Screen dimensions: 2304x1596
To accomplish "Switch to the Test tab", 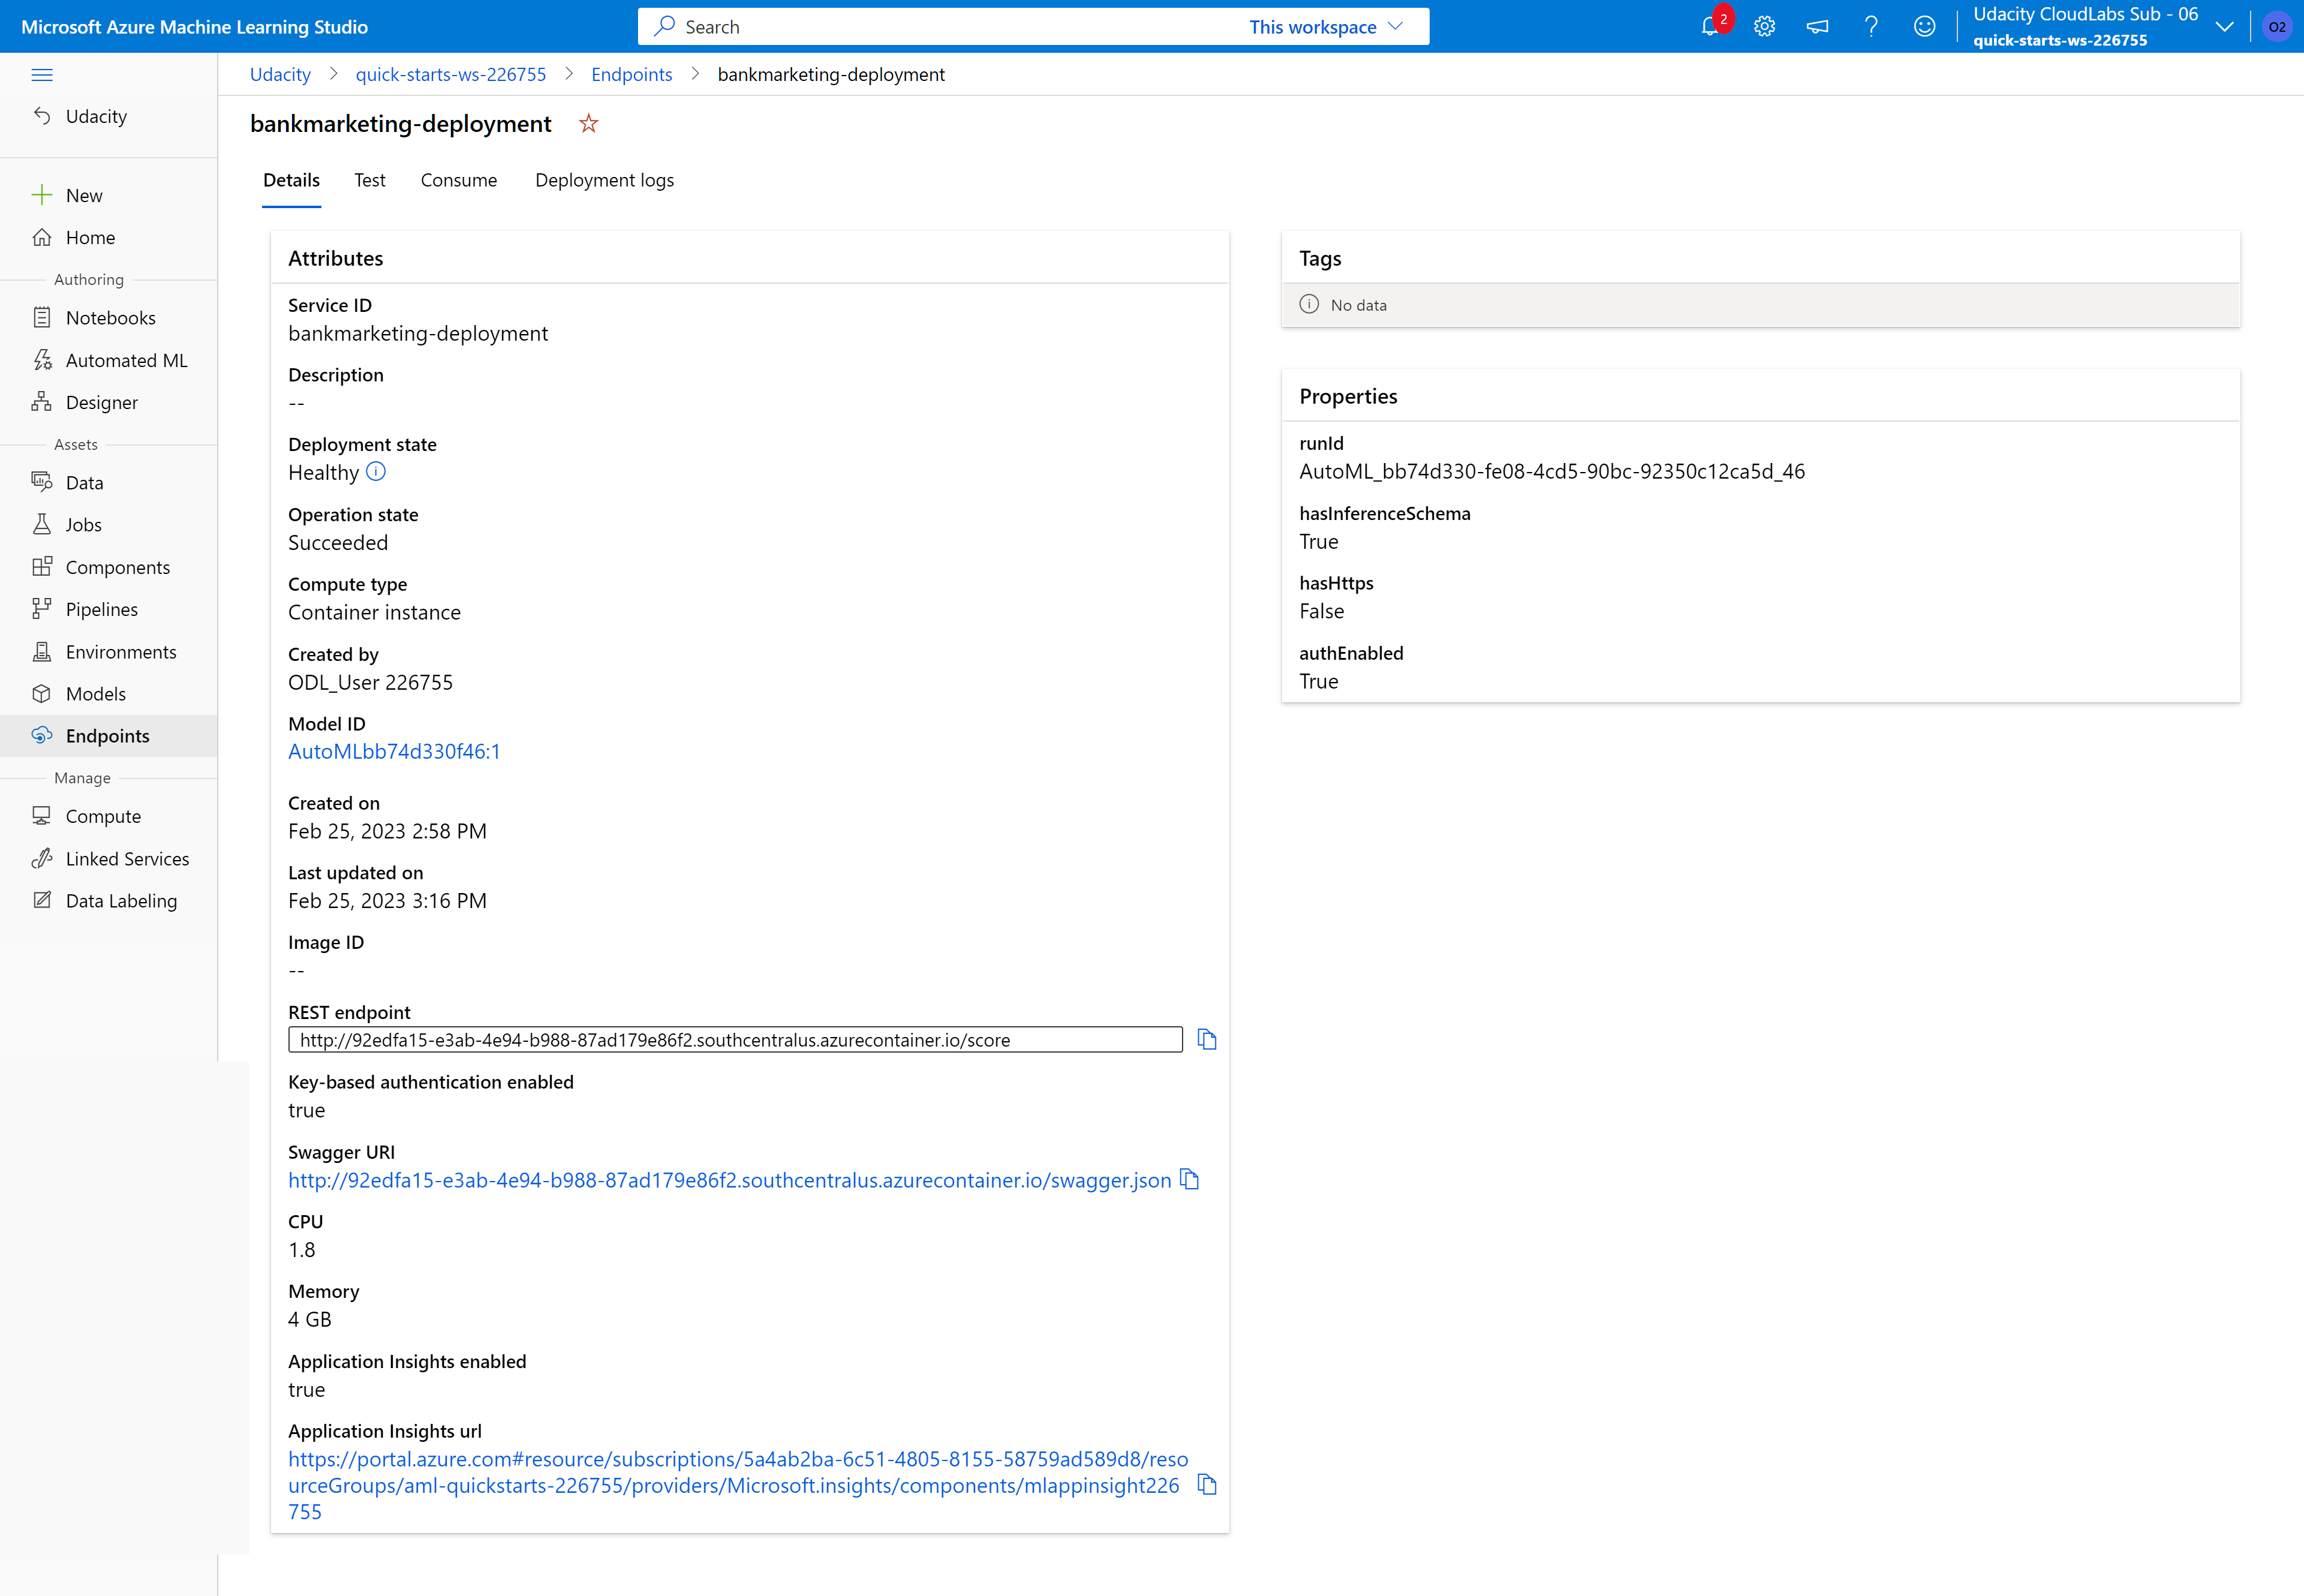I will pyautogui.click(x=369, y=180).
